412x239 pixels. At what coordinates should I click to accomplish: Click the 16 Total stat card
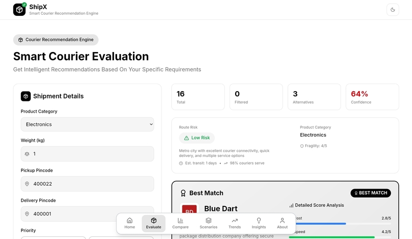point(198,97)
